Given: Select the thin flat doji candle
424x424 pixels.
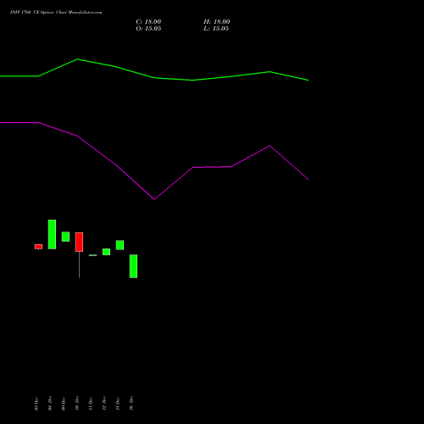Looking at the screenshot, I should pyautogui.click(x=92, y=255).
